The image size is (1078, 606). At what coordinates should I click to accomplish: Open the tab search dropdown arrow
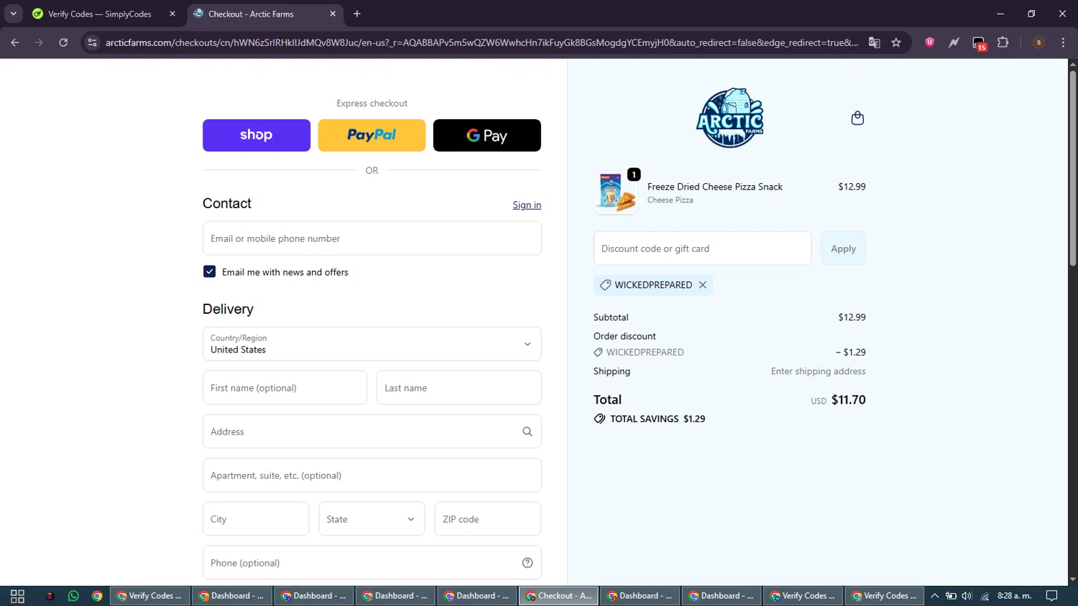(x=13, y=14)
